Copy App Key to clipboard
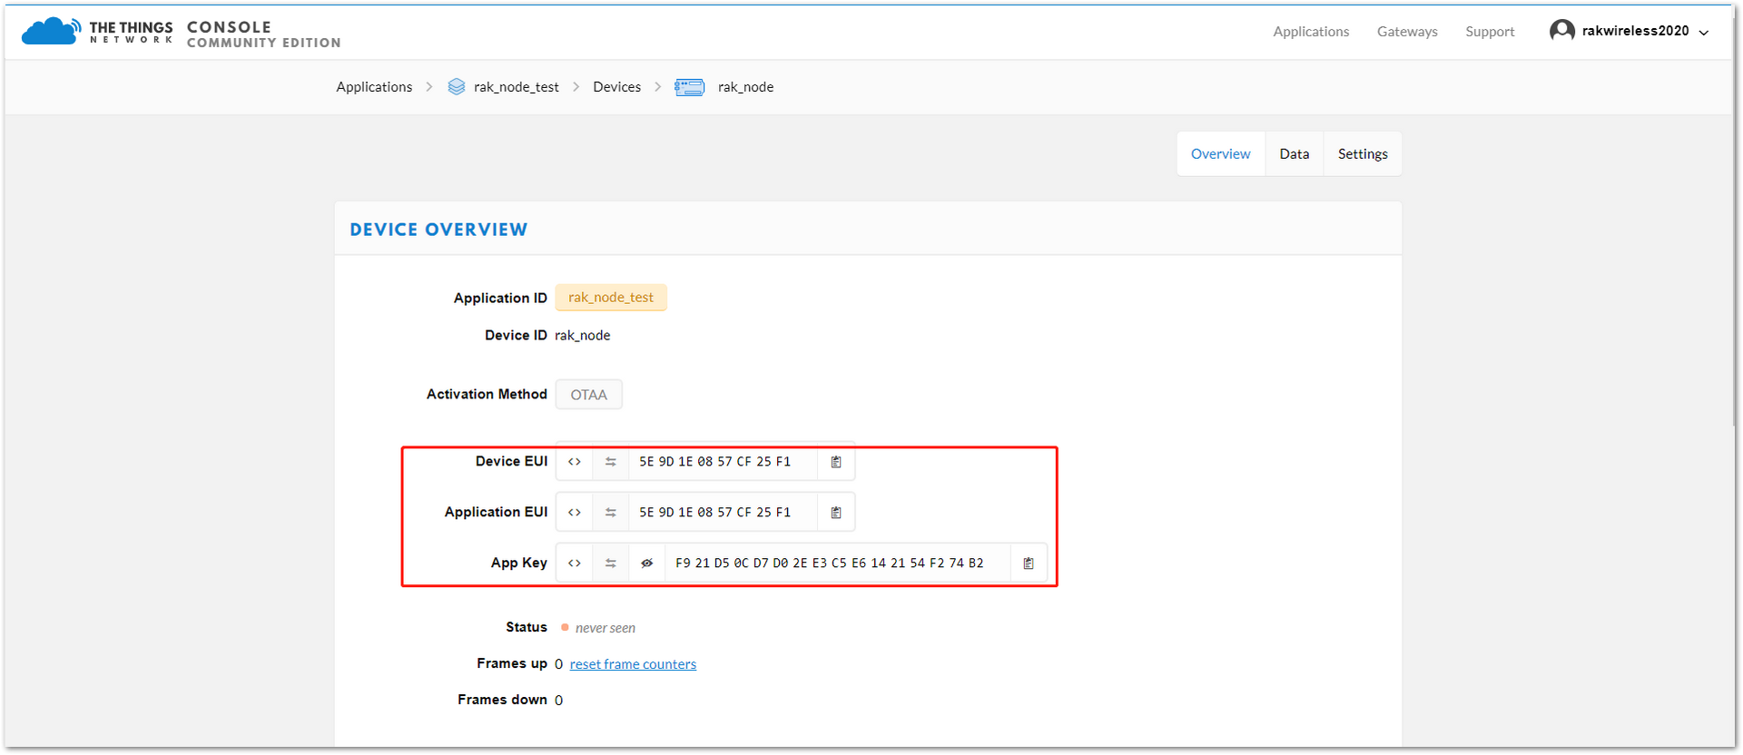 pos(1029,564)
